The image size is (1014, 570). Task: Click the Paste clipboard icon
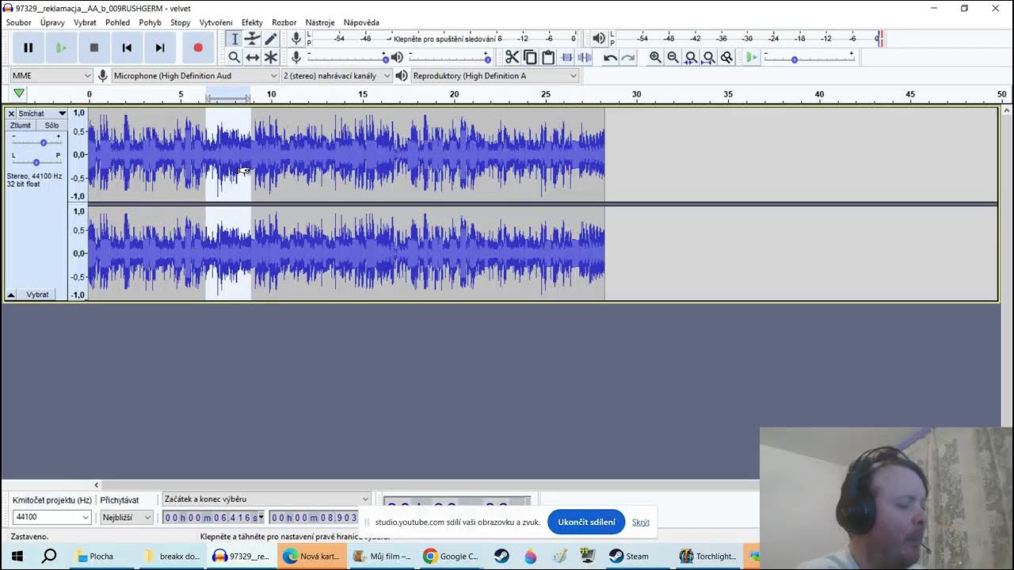click(548, 57)
